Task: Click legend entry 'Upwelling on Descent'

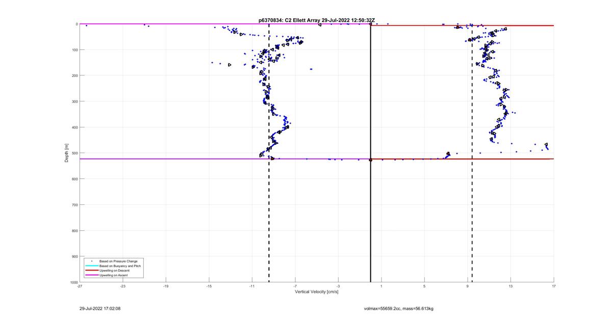Action: click(x=115, y=271)
